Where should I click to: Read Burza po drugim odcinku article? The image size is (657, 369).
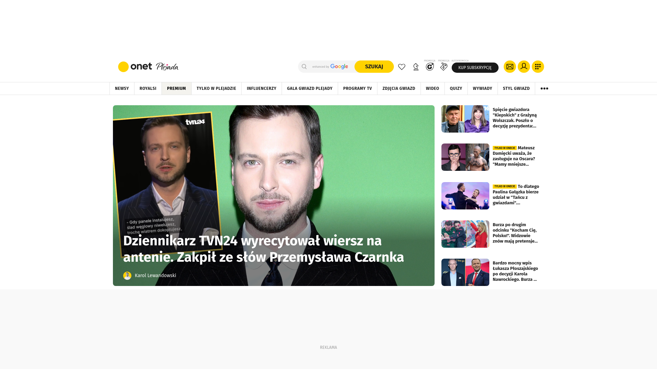click(x=516, y=233)
